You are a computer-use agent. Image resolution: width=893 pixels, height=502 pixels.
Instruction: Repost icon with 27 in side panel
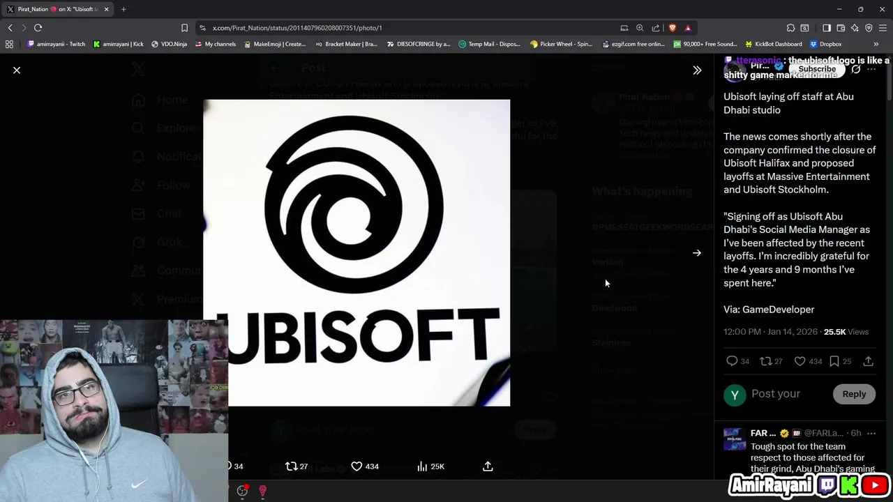[x=771, y=361]
